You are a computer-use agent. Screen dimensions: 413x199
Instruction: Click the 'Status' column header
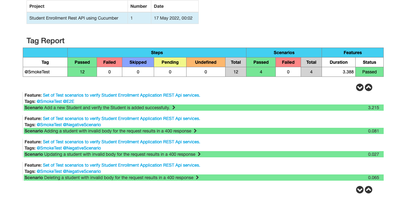click(x=369, y=62)
